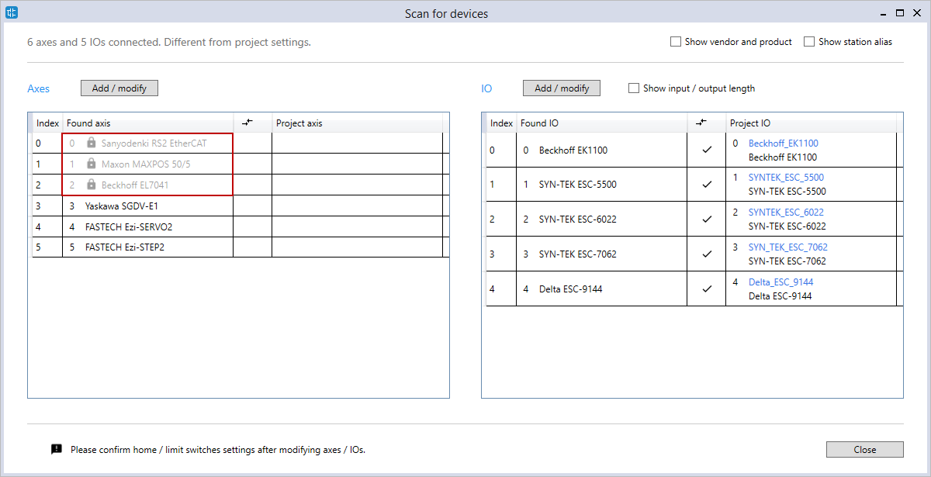
Task: Click the warning icon beside home/limit switches notice
Action: click(x=57, y=449)
